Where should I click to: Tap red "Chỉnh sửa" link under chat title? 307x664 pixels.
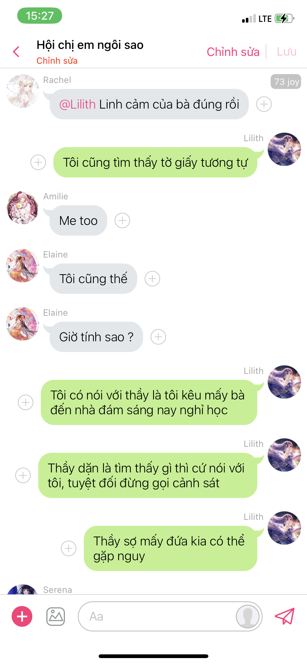[57, 61]
